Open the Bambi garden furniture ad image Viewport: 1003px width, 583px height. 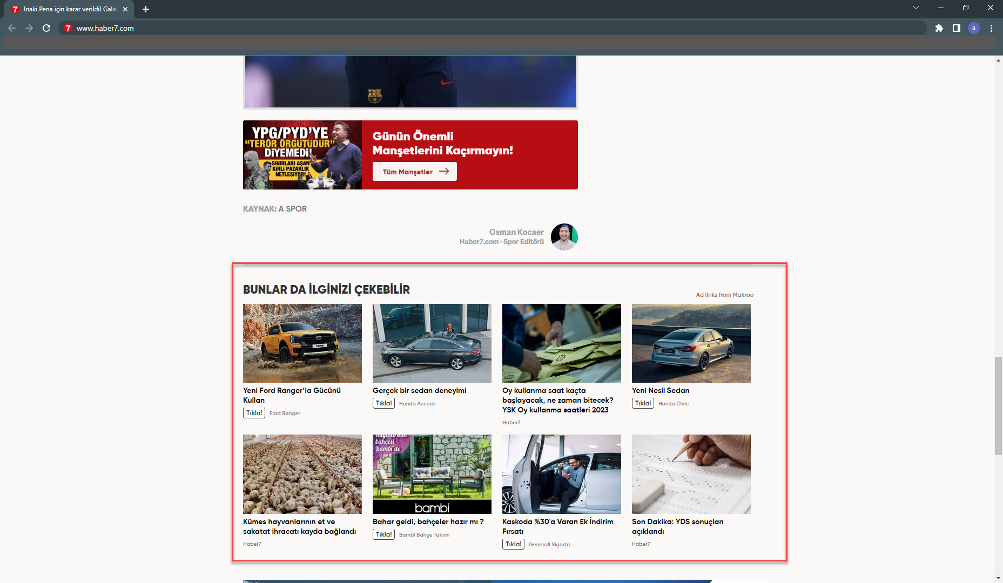(x=432, y=474)
